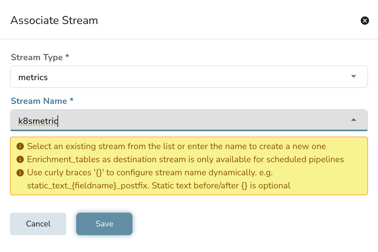The image size is (378, 252).
Task: Click the yellow informational hint box
Action: 189,165
